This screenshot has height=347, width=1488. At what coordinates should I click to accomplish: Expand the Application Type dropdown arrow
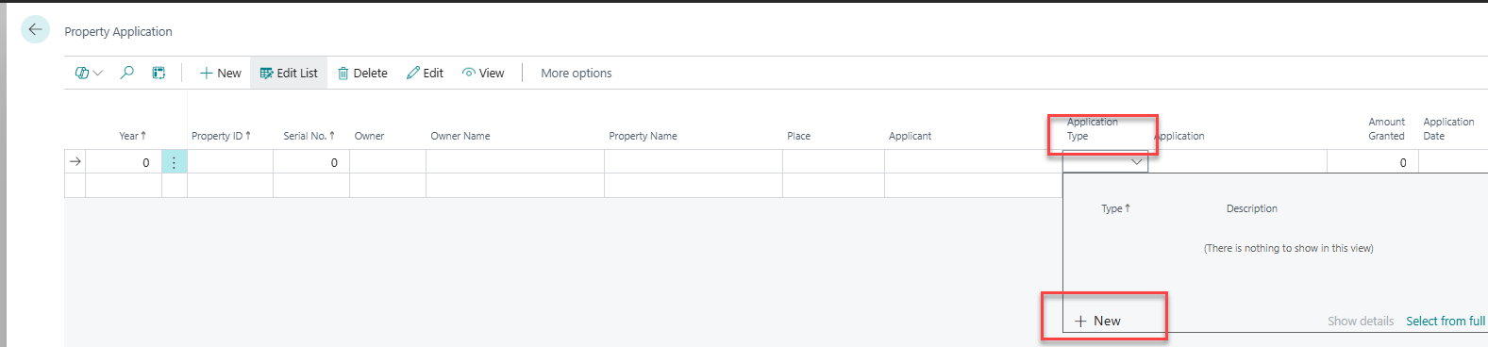[1136, 162]
